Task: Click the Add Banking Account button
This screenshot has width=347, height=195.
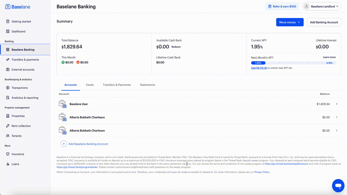Action: [x=324, y=22]
